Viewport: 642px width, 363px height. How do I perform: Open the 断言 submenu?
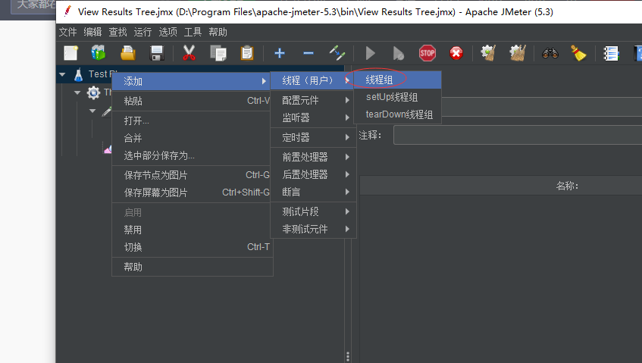pos(313,192)
